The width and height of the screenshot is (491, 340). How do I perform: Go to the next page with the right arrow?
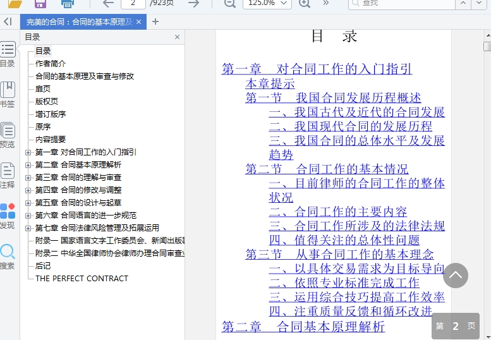193,3
